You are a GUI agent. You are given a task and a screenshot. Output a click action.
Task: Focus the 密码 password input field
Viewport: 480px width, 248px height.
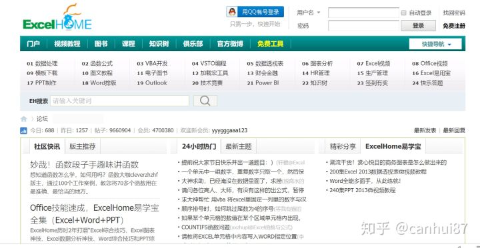coord(363,26)
